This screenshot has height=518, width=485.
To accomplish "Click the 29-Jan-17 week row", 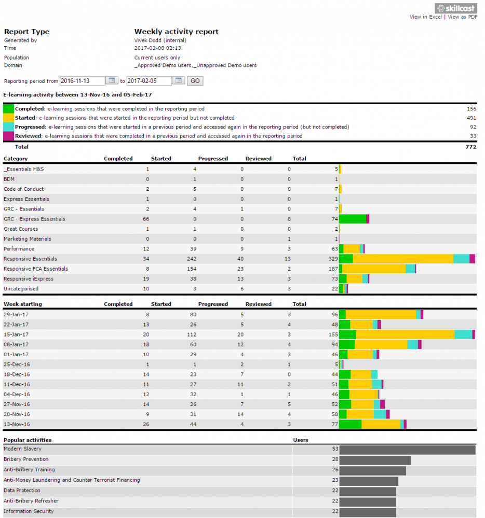I will pos(240,315).
